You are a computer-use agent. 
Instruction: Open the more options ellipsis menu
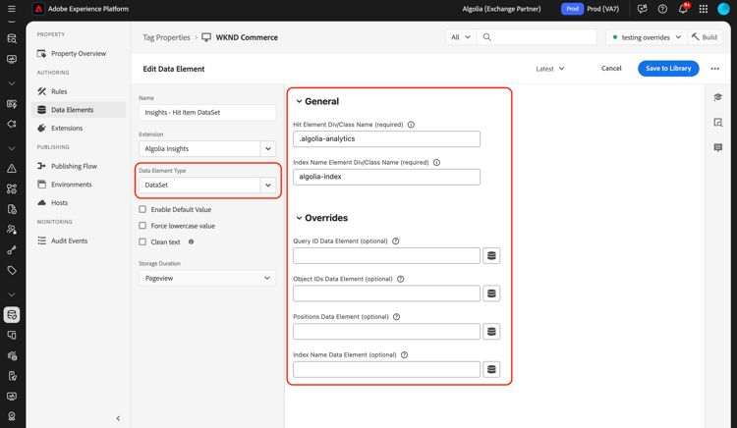point(715,69)
